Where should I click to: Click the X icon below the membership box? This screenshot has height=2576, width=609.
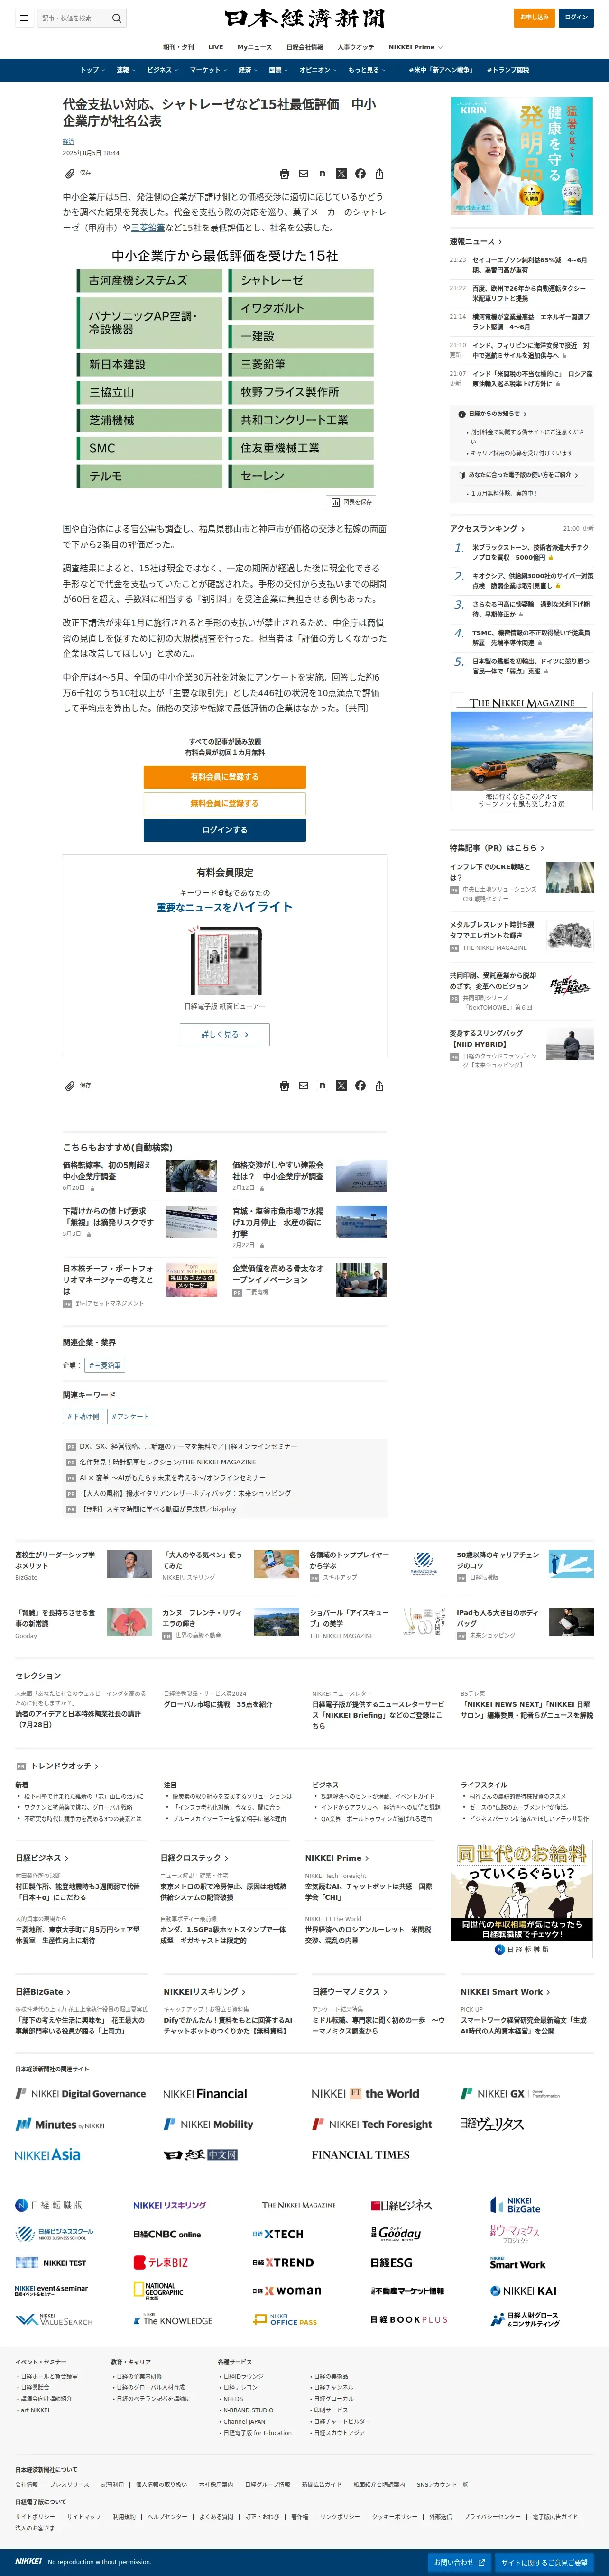(x=341, y=1085)
